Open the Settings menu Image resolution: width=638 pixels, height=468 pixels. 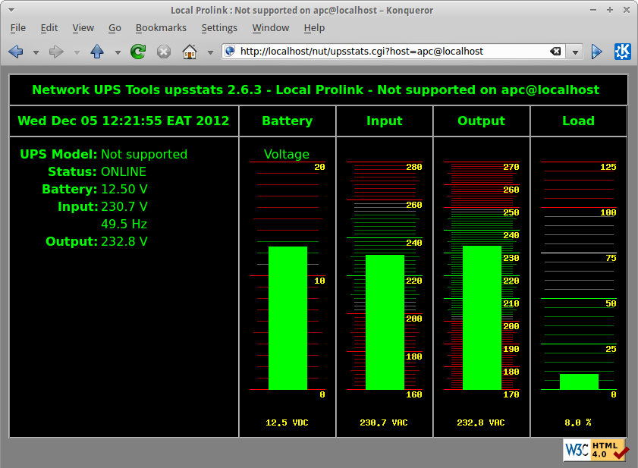tap(219, 27)
